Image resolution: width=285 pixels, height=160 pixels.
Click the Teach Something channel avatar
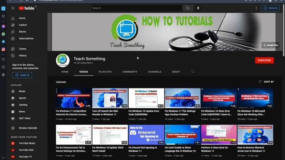[63, 60]
